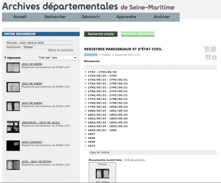Collapse the 1810 tree node
The width and height of the screenshot is (221, 183).
(85, 145)
